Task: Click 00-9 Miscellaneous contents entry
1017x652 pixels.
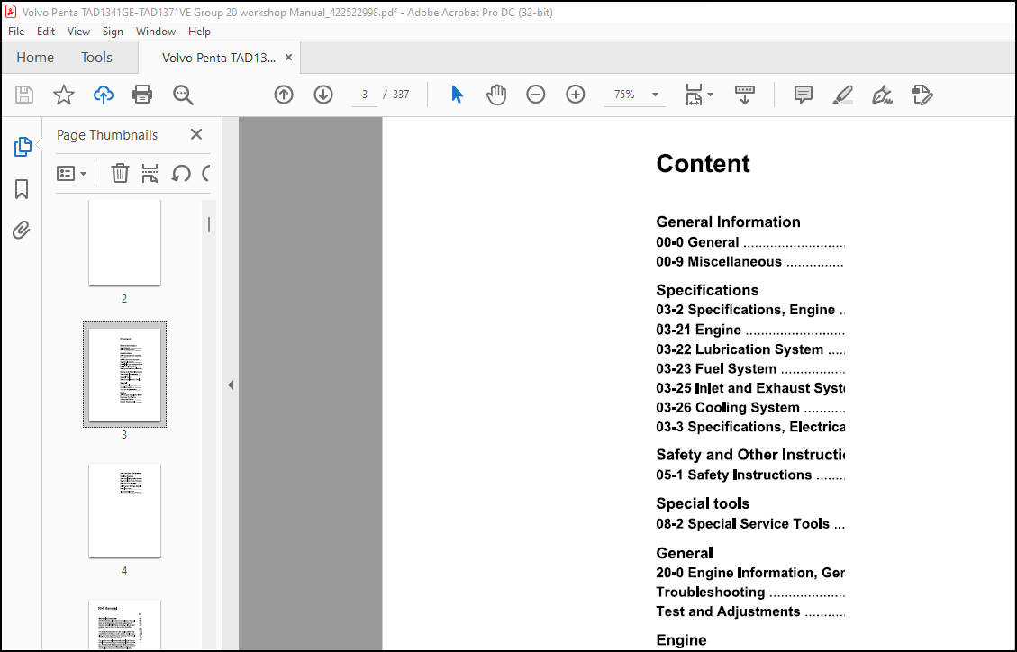Action: 749,262
